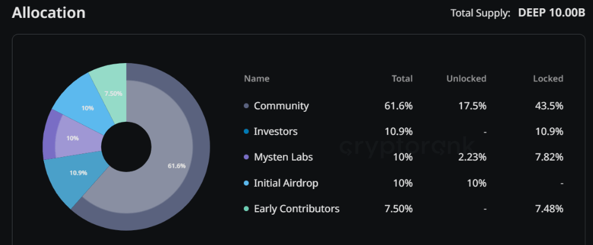Select the Mysten Labs row label
The width and height of the screenshot is (593, 245).
pos(283,157)
